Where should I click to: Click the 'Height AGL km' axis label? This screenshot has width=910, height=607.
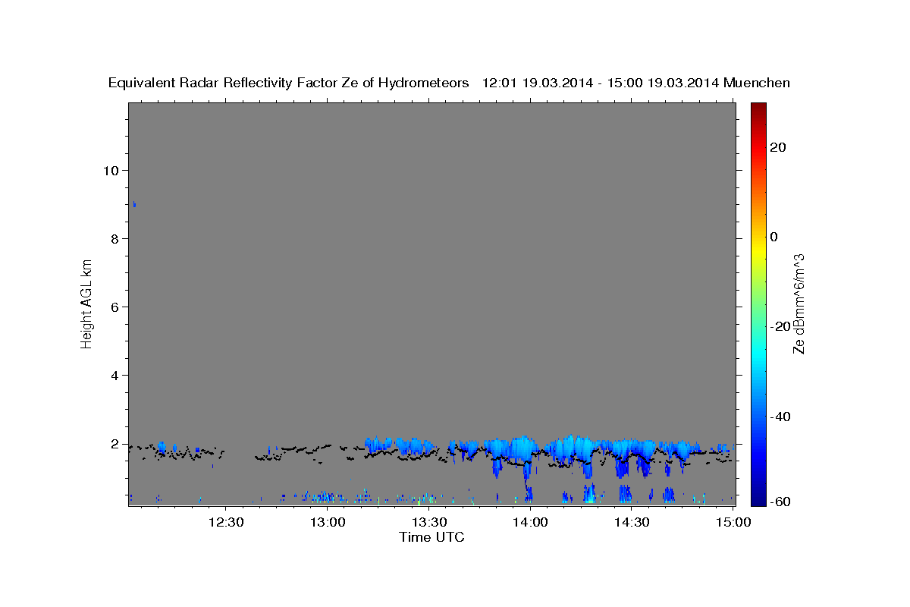[86, 303]
